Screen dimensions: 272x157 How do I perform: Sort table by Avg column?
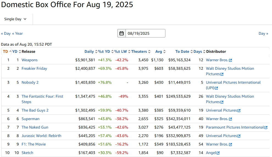point(160,51)
